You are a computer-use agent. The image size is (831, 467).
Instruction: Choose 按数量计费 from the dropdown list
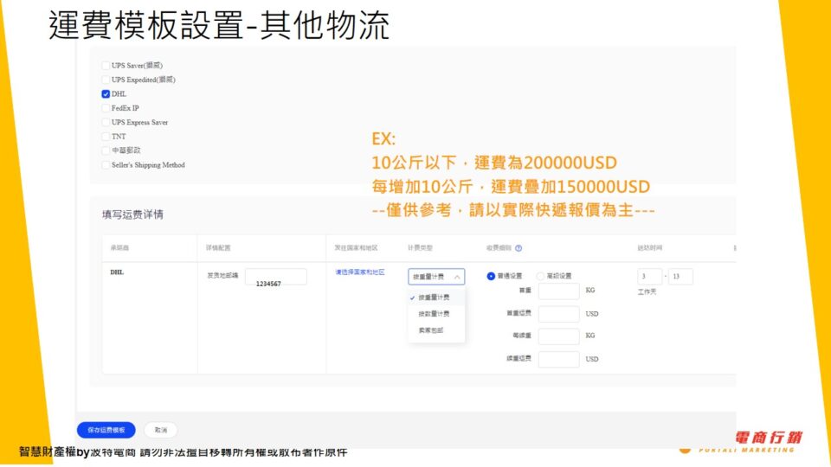[436, 314]
